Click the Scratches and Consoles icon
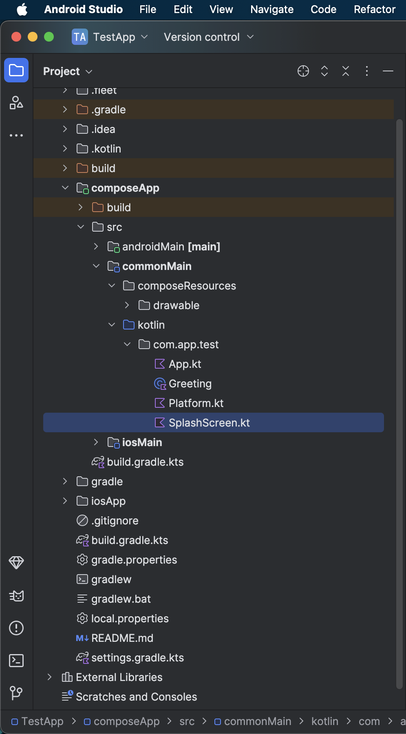 point(67,696)
